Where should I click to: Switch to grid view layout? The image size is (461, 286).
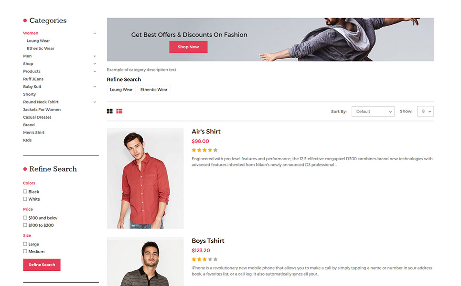[x=110, y=111]
